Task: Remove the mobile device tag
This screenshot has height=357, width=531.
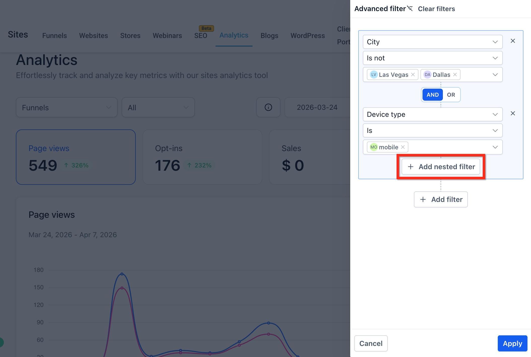Action: pyautogui.click(x=403, y=147)
